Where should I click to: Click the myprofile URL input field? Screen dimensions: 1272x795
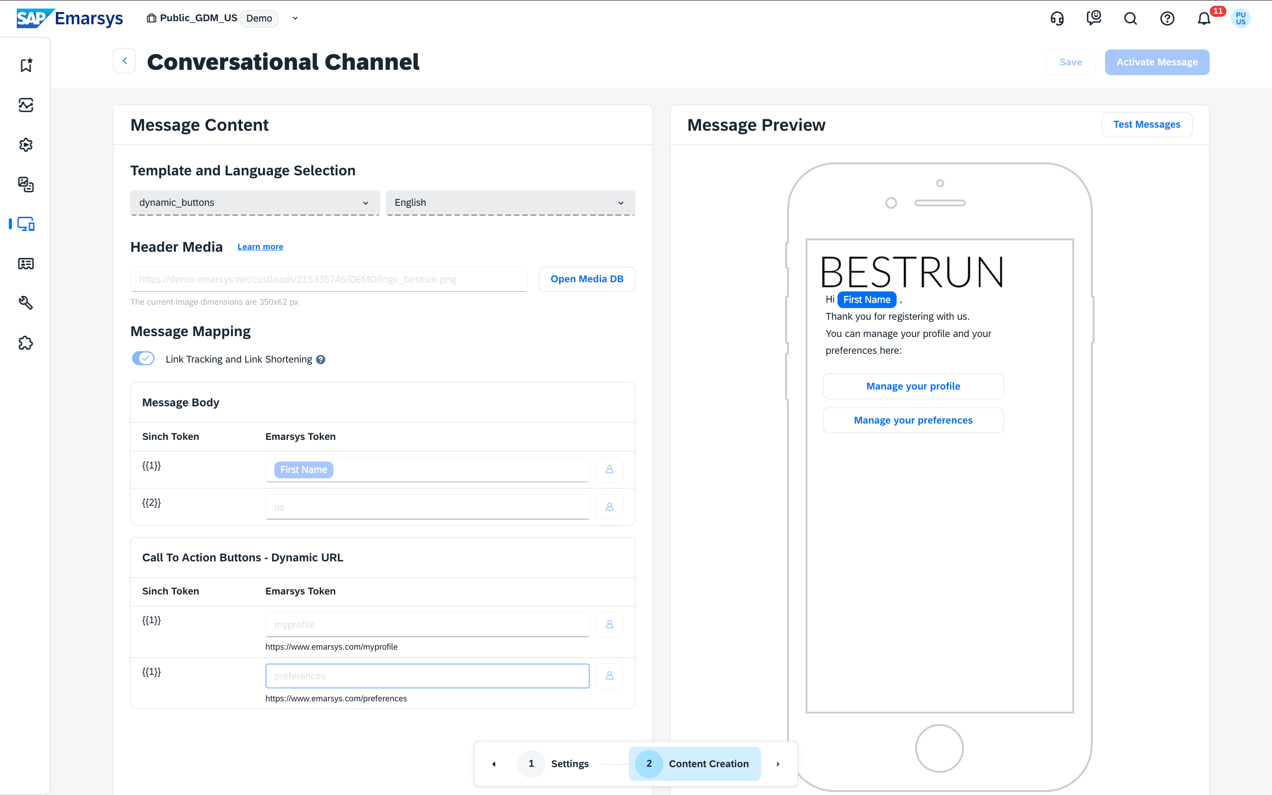point(427,625)
